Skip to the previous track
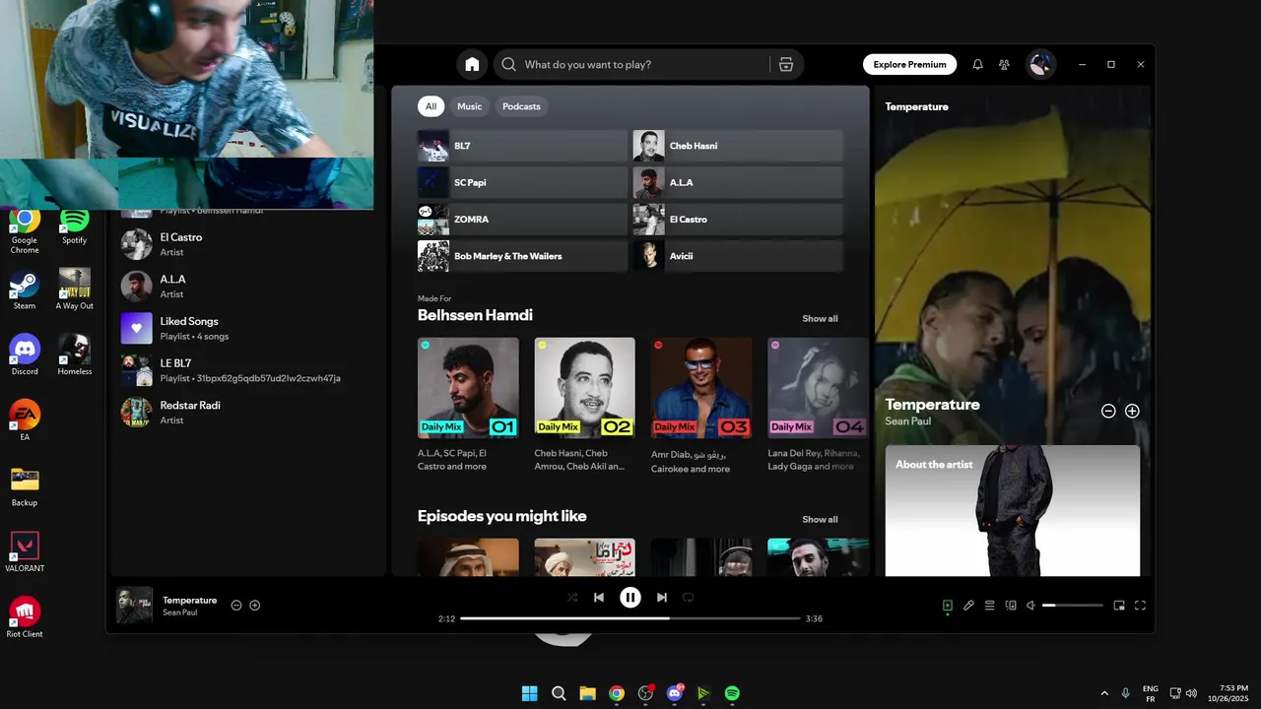This screenshot has width=1261, height=709. click(x=599, y=597)
